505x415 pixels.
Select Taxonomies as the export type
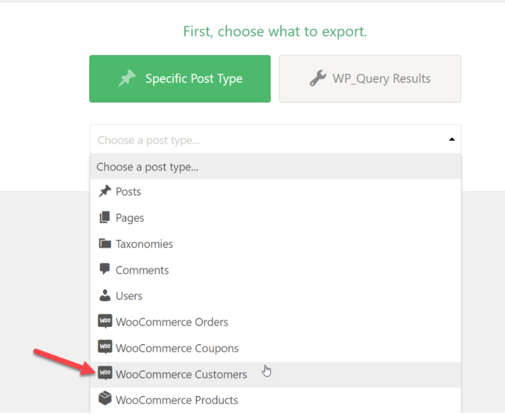144,244
